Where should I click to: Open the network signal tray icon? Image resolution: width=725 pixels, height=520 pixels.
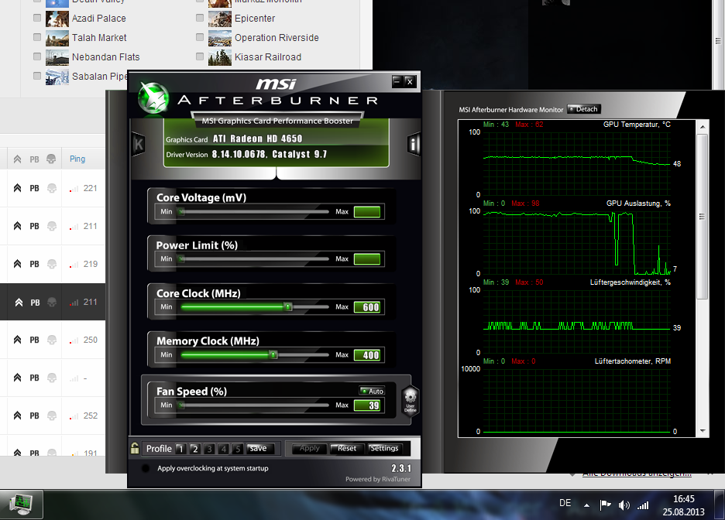(643, 505)
